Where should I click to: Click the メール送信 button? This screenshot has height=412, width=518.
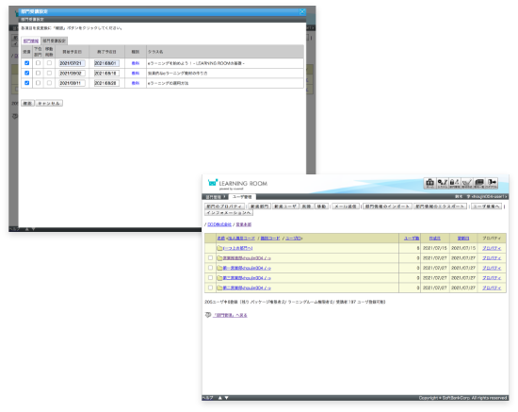coord(346,206)
